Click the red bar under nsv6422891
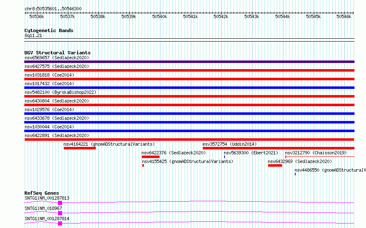Image resolution: width=366 pixels, height=228 pixels. (x=189, y=140)
